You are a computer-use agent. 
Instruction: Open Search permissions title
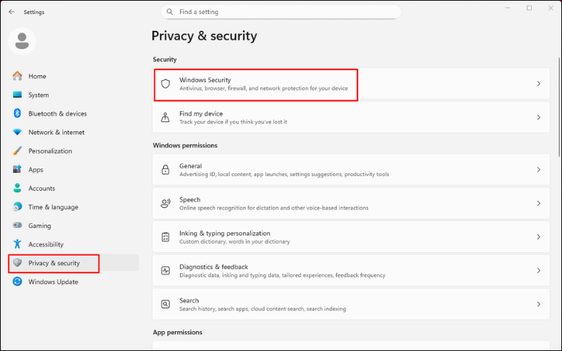pos(189,300)
